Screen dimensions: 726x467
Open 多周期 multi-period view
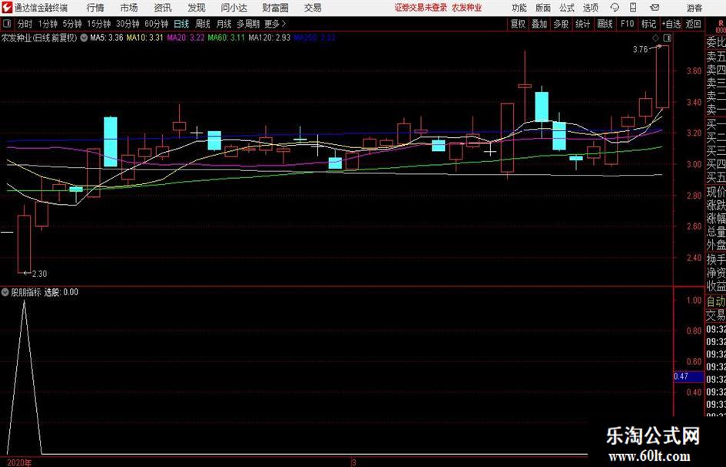tap(248, 24)
